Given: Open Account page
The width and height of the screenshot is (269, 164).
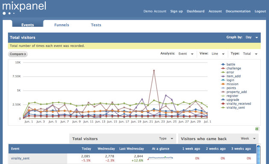Looking at the screenshot, I should pyautogui.click(x=215, y=11).
